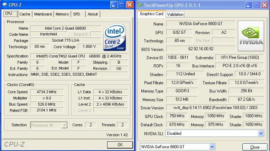The image size is (270, 151).
Task: Click the L1 Data value 4 x 32 KBytes
Action: click(x=111, y=92)
